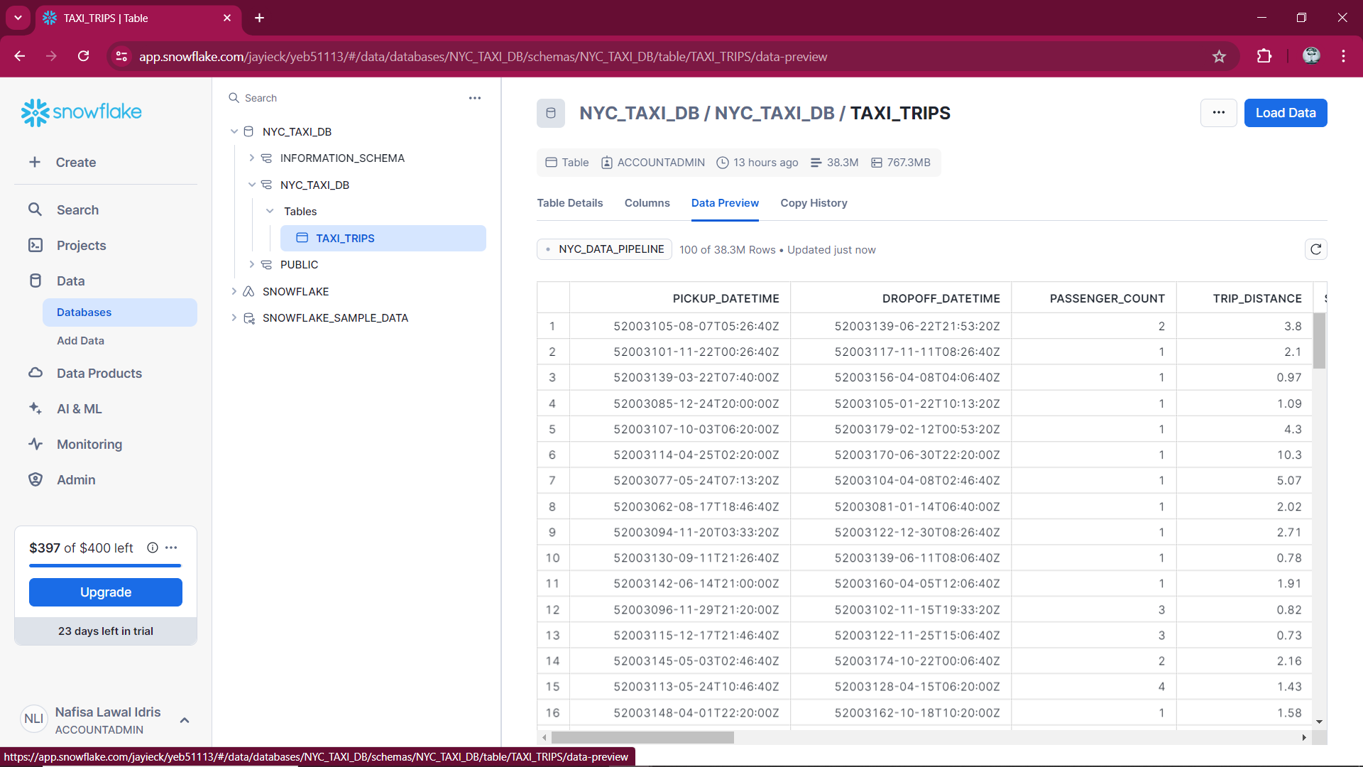Open Search from the sidebar magnifier icon

[x=35, y=210]
